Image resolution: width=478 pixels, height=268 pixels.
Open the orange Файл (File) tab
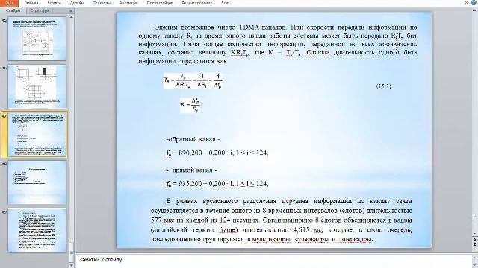click(x=9, y=3)
